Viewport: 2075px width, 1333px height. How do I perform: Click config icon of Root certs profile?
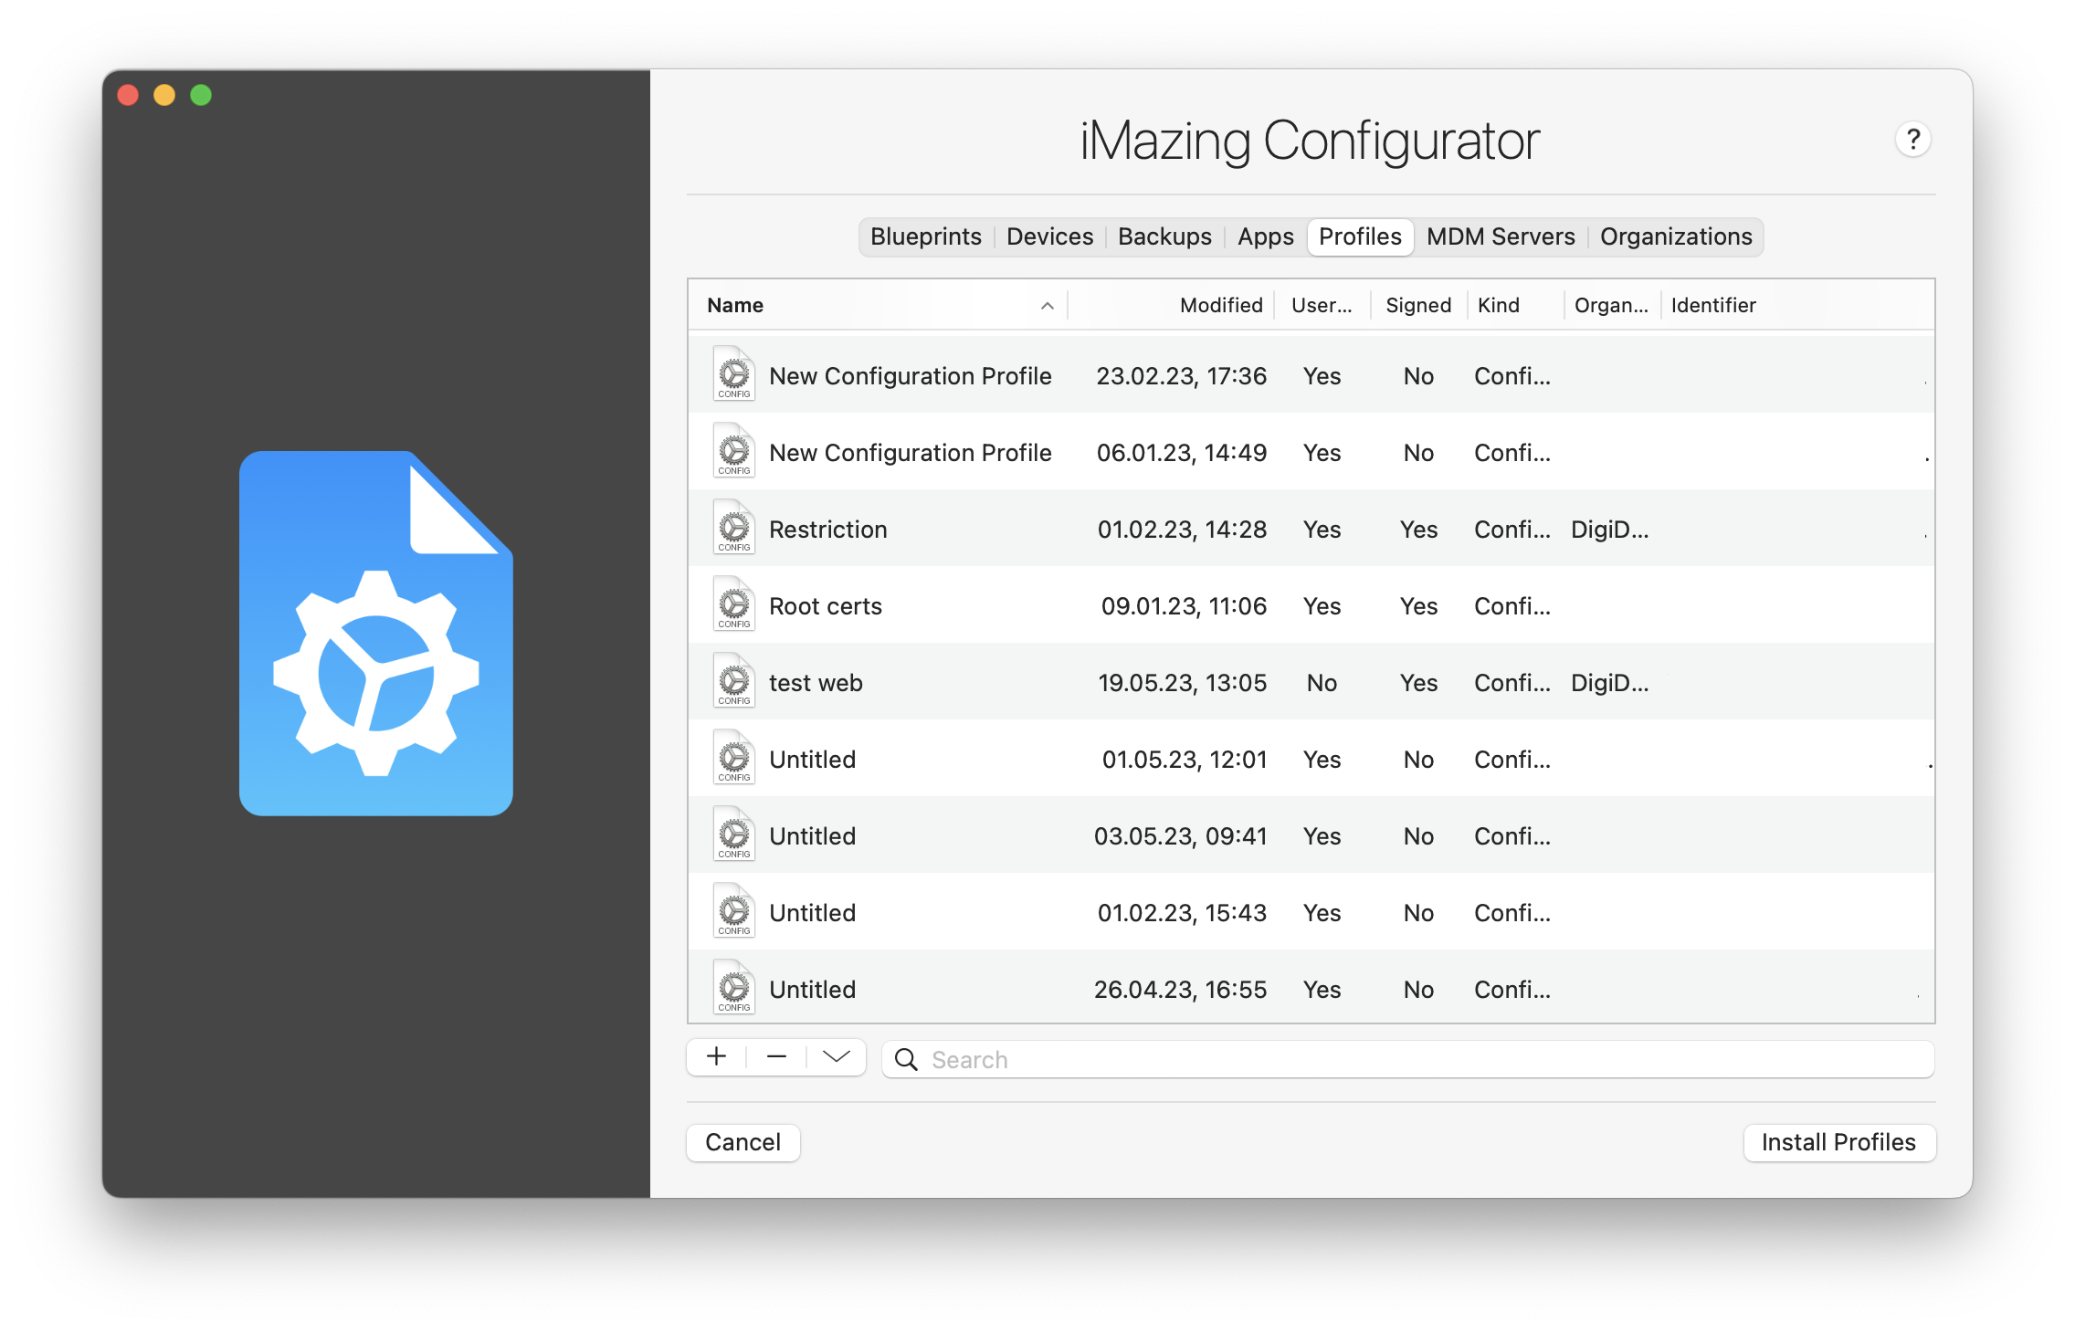(734, 605)
